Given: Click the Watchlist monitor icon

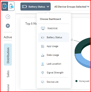Looking at the screenshot, I should [x=43, y=28].
